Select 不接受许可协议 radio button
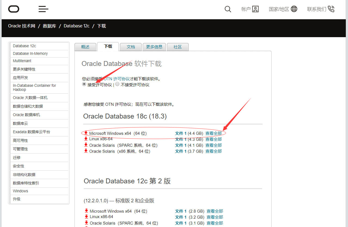Viewport: 348px width, 227px height. pyautogui.click(x=117, y=84)
